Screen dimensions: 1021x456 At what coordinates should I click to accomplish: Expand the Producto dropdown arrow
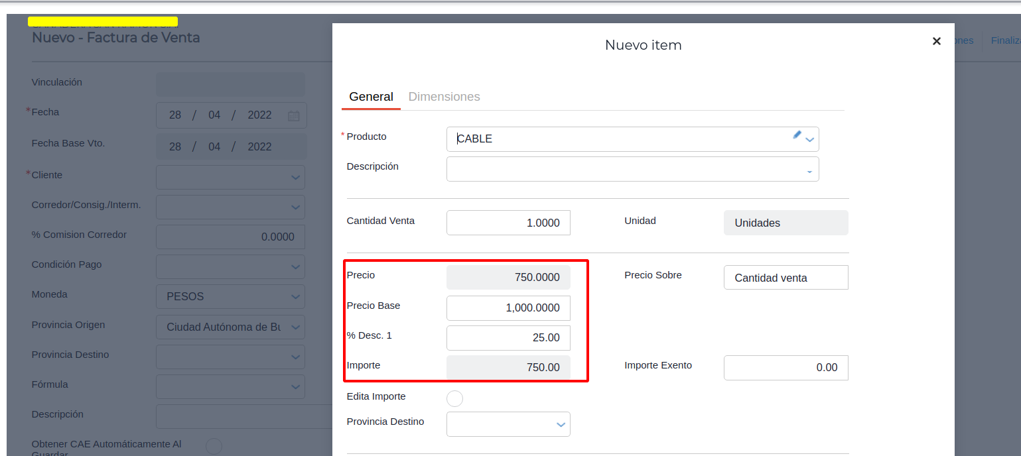810,140
